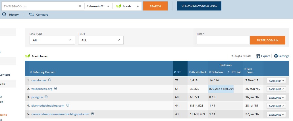Click the Compare link text
The height and width of the screenshot is (121, 293).
42,14
